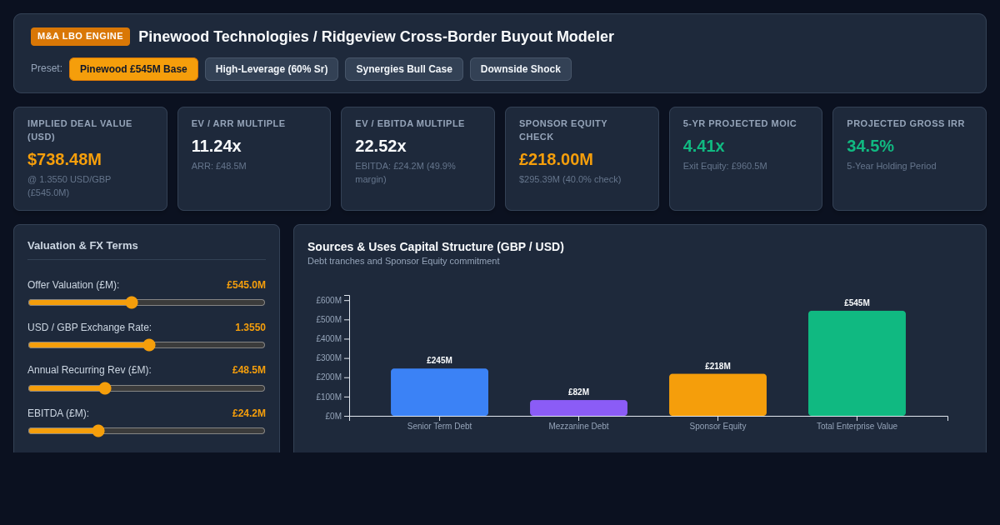Select the 1.3550 exchange rate value
This screenshot has height=525, width=1000.
click(x=250, y=327)
